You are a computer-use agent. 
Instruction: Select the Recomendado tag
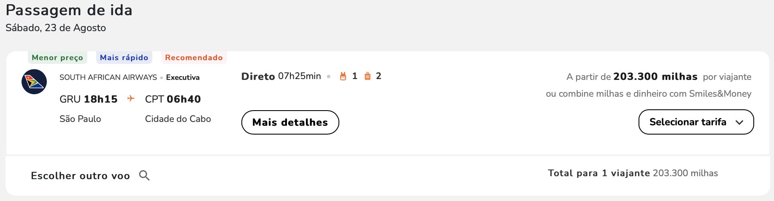(194, 58)
